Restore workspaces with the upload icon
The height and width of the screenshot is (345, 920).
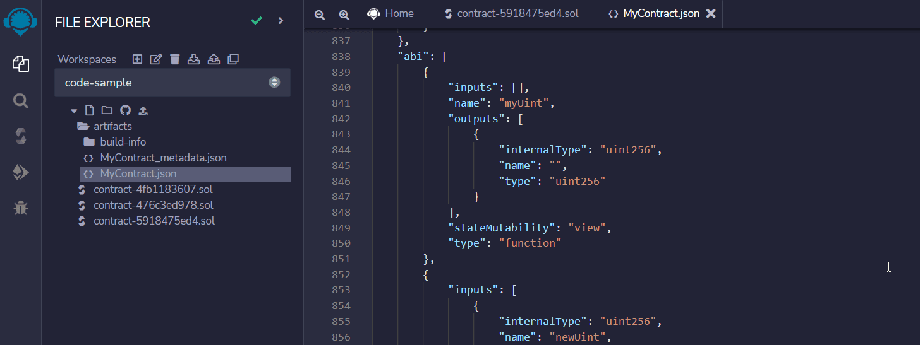coord(214,59)
